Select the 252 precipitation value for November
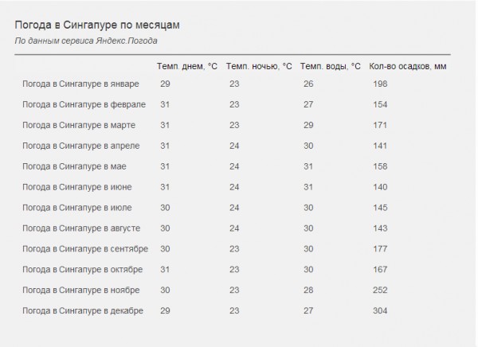Image resolution: width=478 pixels, height=347 pixels. point(380,290)
